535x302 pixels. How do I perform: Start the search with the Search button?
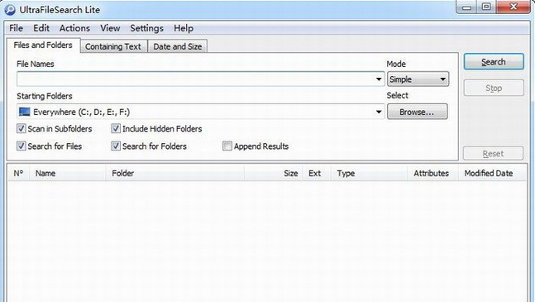(494, 62)
